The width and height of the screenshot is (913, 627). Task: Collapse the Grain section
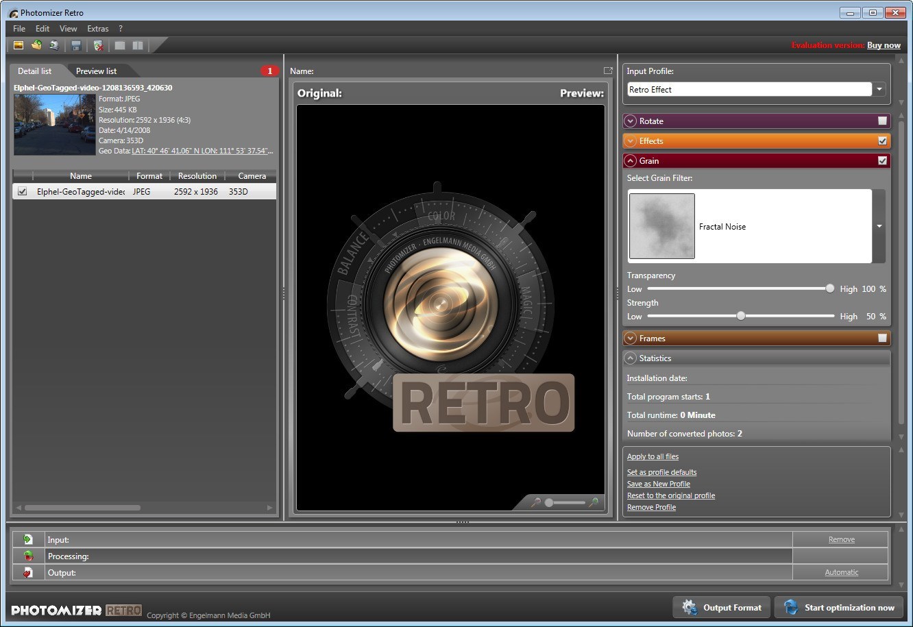click(631, 160)
